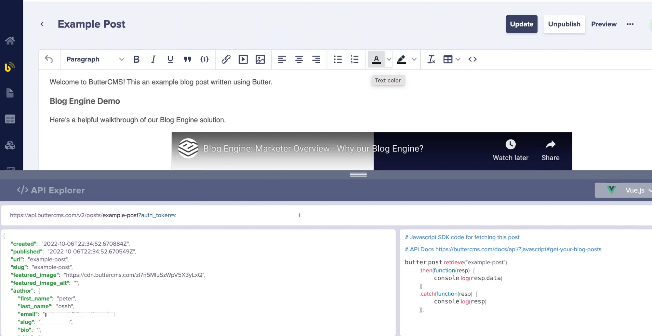This screenshot has width=652, height=336.
Task: Apply the background highlight color
Action: 401,59
